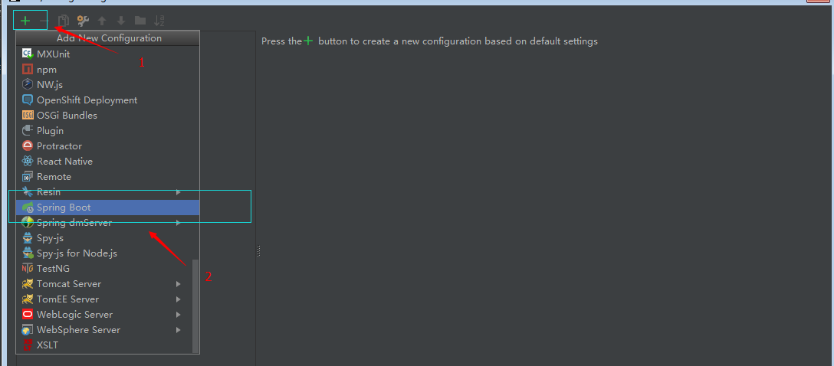Click the Sort Configurations alphabetically icon
Screen dimensions: 834x366
pyautogui.click(x=159, y=21)
